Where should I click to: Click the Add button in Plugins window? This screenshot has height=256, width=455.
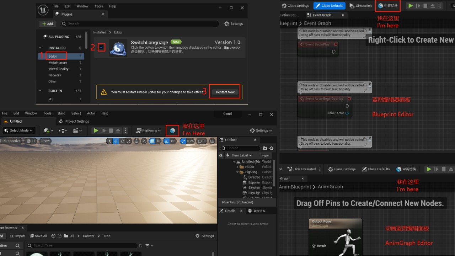(48, 24)
